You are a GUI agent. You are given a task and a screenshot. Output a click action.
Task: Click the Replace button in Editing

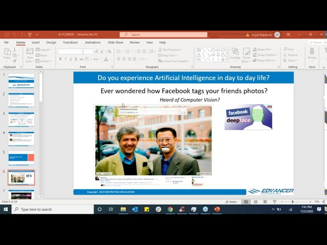[x=292, y=55]
